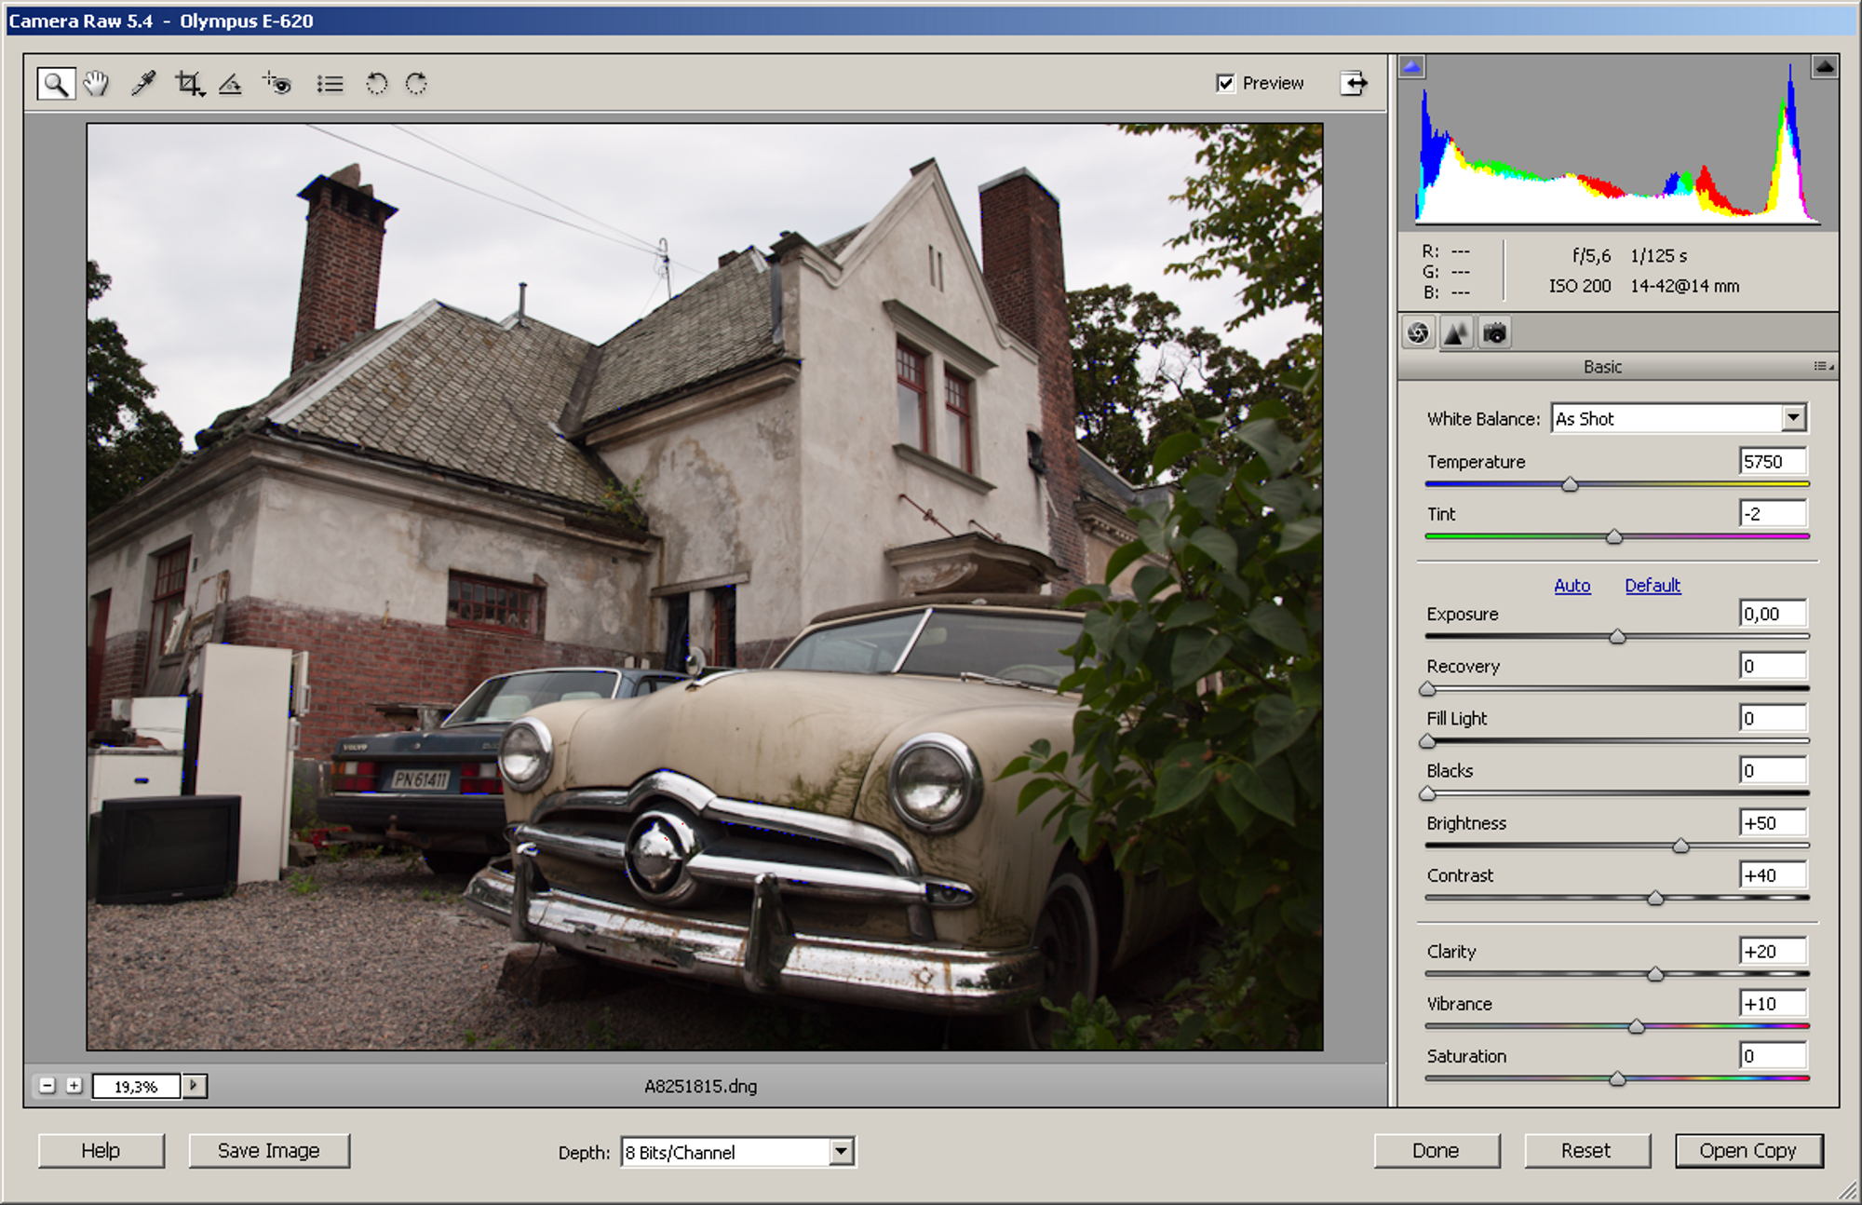
Task: Click the Saturation slider handle
Action: (x=1617, y=1078)
